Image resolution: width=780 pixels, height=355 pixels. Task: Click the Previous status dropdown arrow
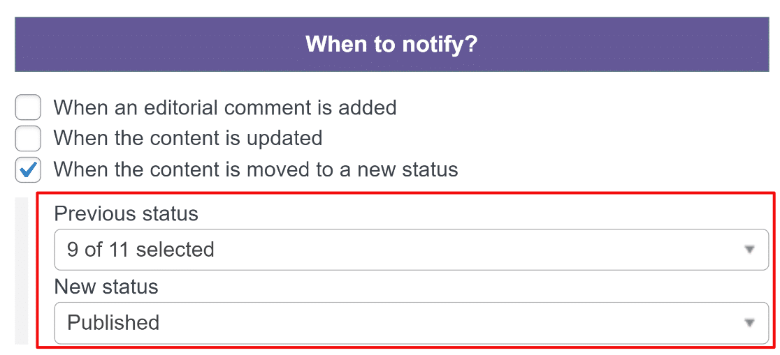click(x=749, y=250)
